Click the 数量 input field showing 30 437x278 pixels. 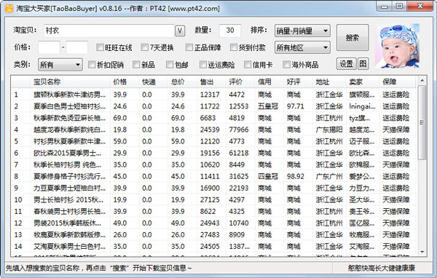229,31
